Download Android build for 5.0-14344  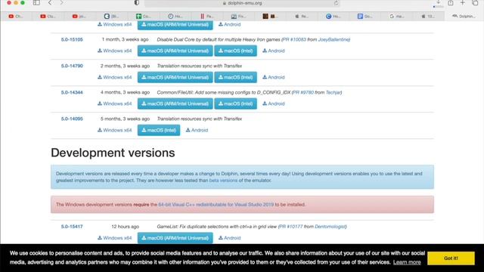(x=274, y=104)
